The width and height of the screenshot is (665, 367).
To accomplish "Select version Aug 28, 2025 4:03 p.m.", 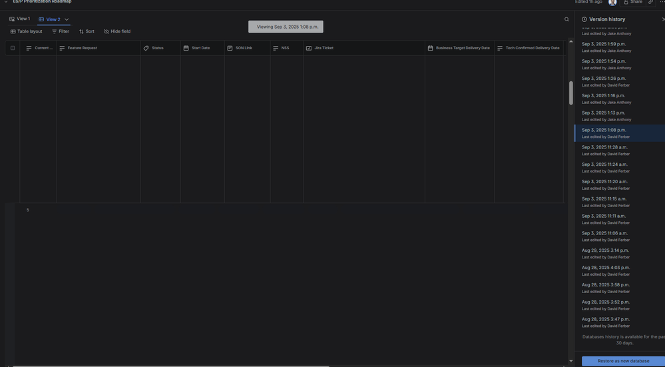I will (x=620, y=270).
